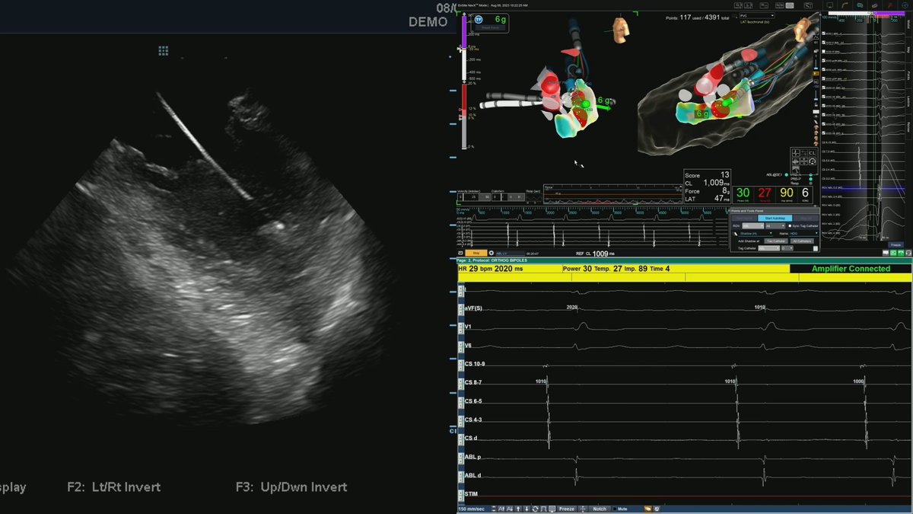The width and height of the screenshot is (913, 514).
Task: Open the ROV catheter dropdown
Action: (752, 226)
